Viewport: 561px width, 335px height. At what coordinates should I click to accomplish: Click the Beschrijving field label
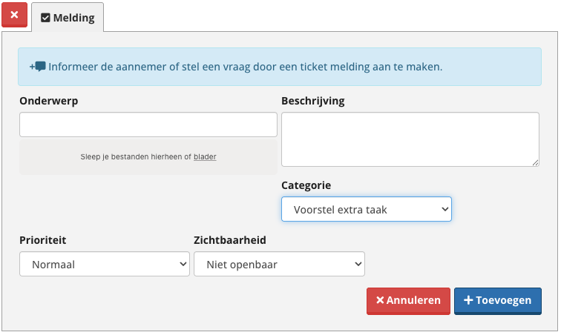pyautogui.click(x=312, y=101)
